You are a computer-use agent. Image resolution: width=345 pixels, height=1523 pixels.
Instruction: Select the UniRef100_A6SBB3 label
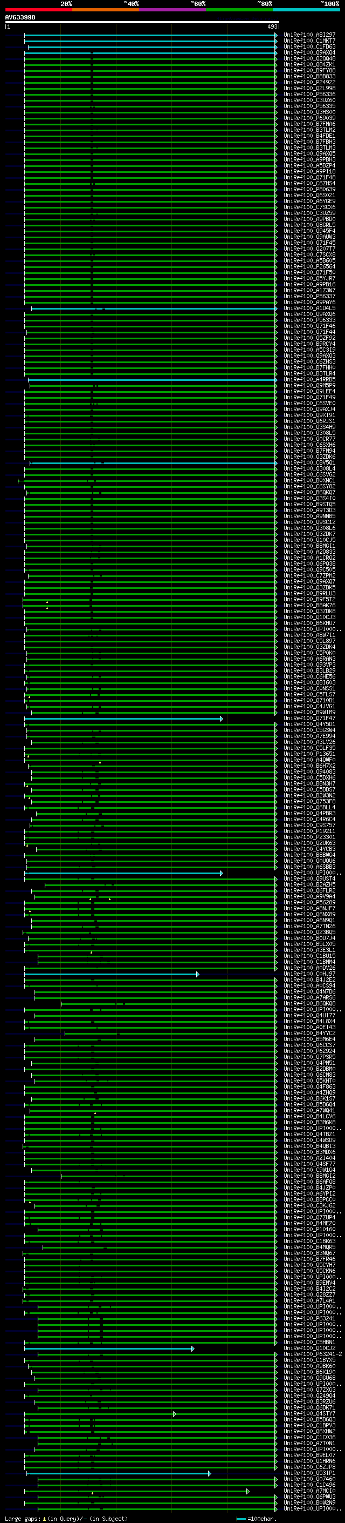click(x=309, y=867)
